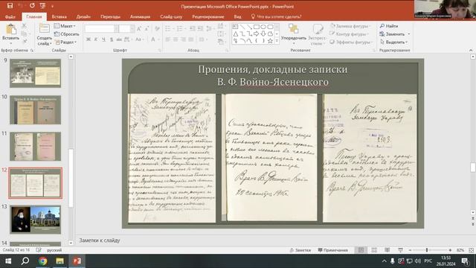The width and height of the screenshot is (476, 268).
Task: Select the rectangle shape in the shapes gallery
Action: tap(256, 27)
